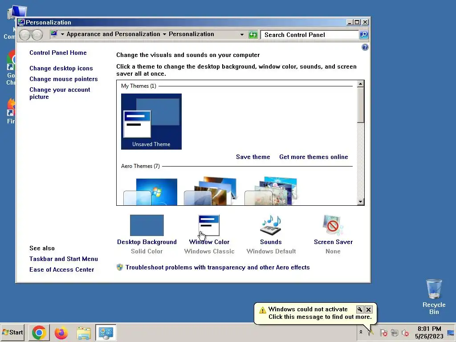The height and width of the screenshot is (342, 456).
Task: Click the Google Chrome desktop shortcut
Action: [x=11, y=68]
